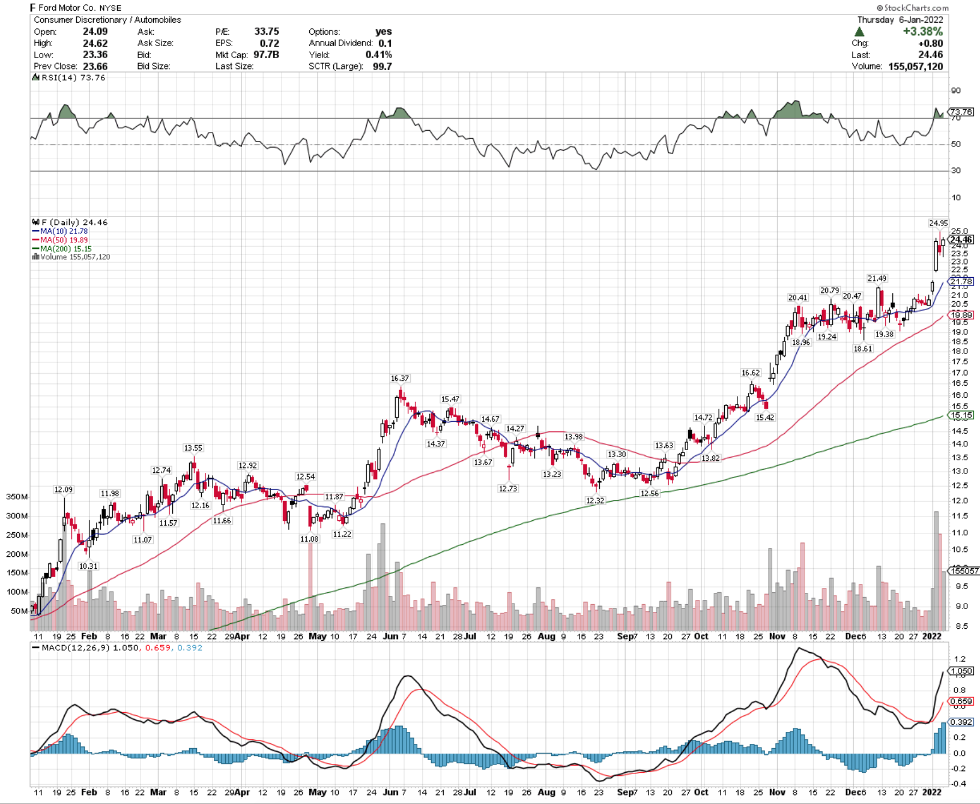Image resolution: width=980 pixels, height=804 pixels.
Task: Click the 15.42 price annotation
Action: (x=765, y=418)
